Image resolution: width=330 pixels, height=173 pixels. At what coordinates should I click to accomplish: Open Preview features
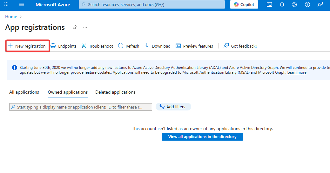pos(194,46)
